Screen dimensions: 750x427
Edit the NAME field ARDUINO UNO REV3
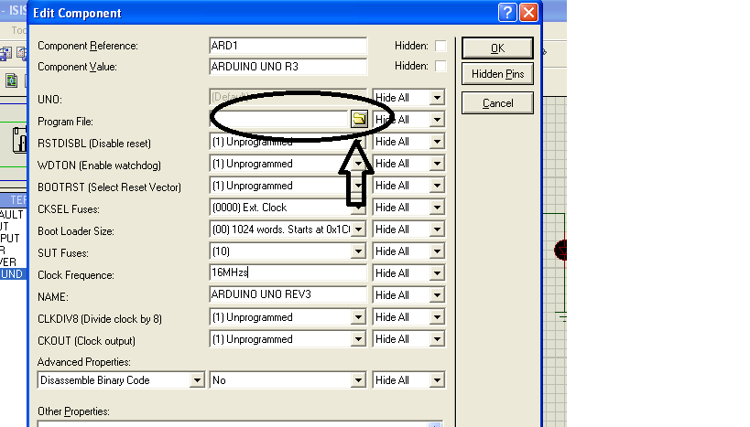point(288,294)
